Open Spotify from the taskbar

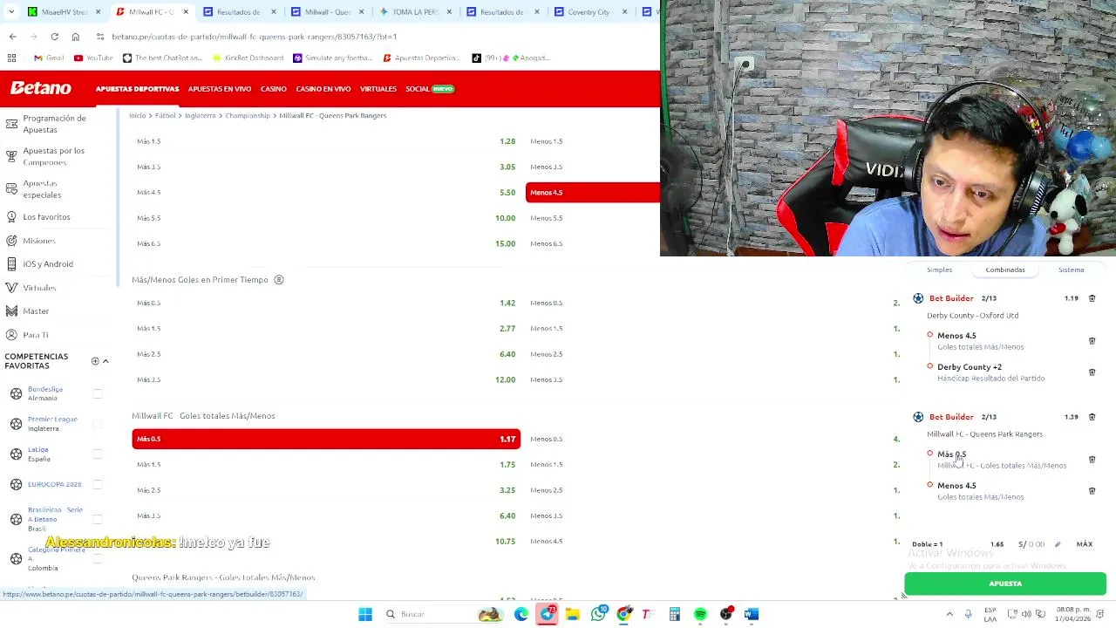(700, 614)
